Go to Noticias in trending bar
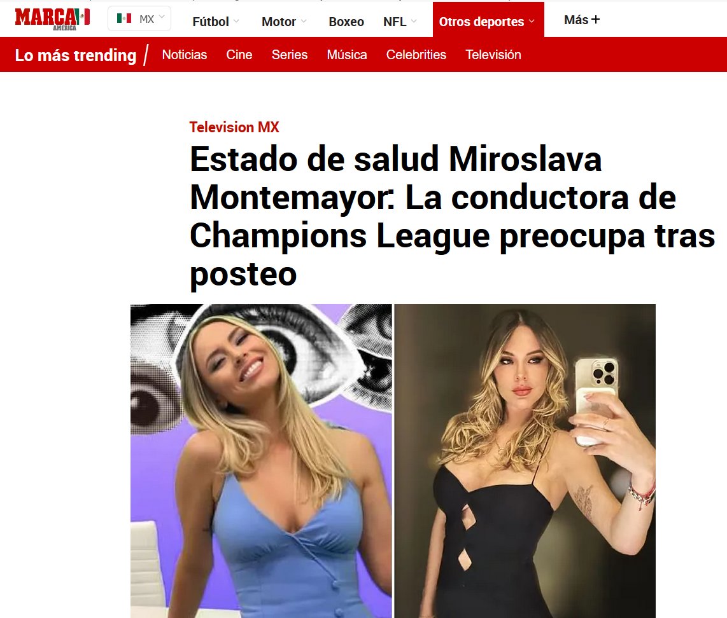 coord(185,55)
